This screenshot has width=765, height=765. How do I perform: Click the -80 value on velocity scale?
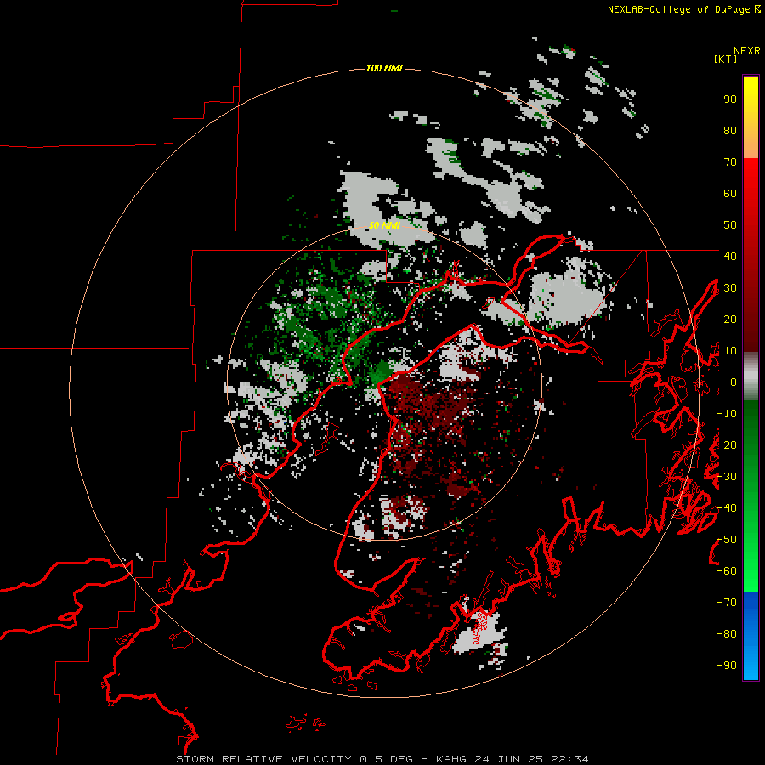point(727,634)
